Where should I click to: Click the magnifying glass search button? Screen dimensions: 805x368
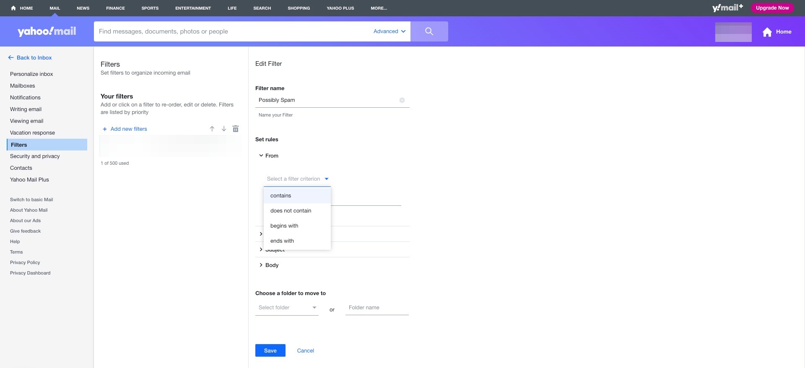tap(429, 31)
